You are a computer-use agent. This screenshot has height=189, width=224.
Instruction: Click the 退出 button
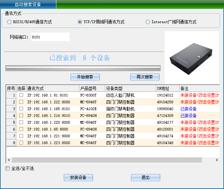pyautogui.click(x=145, y=177)
